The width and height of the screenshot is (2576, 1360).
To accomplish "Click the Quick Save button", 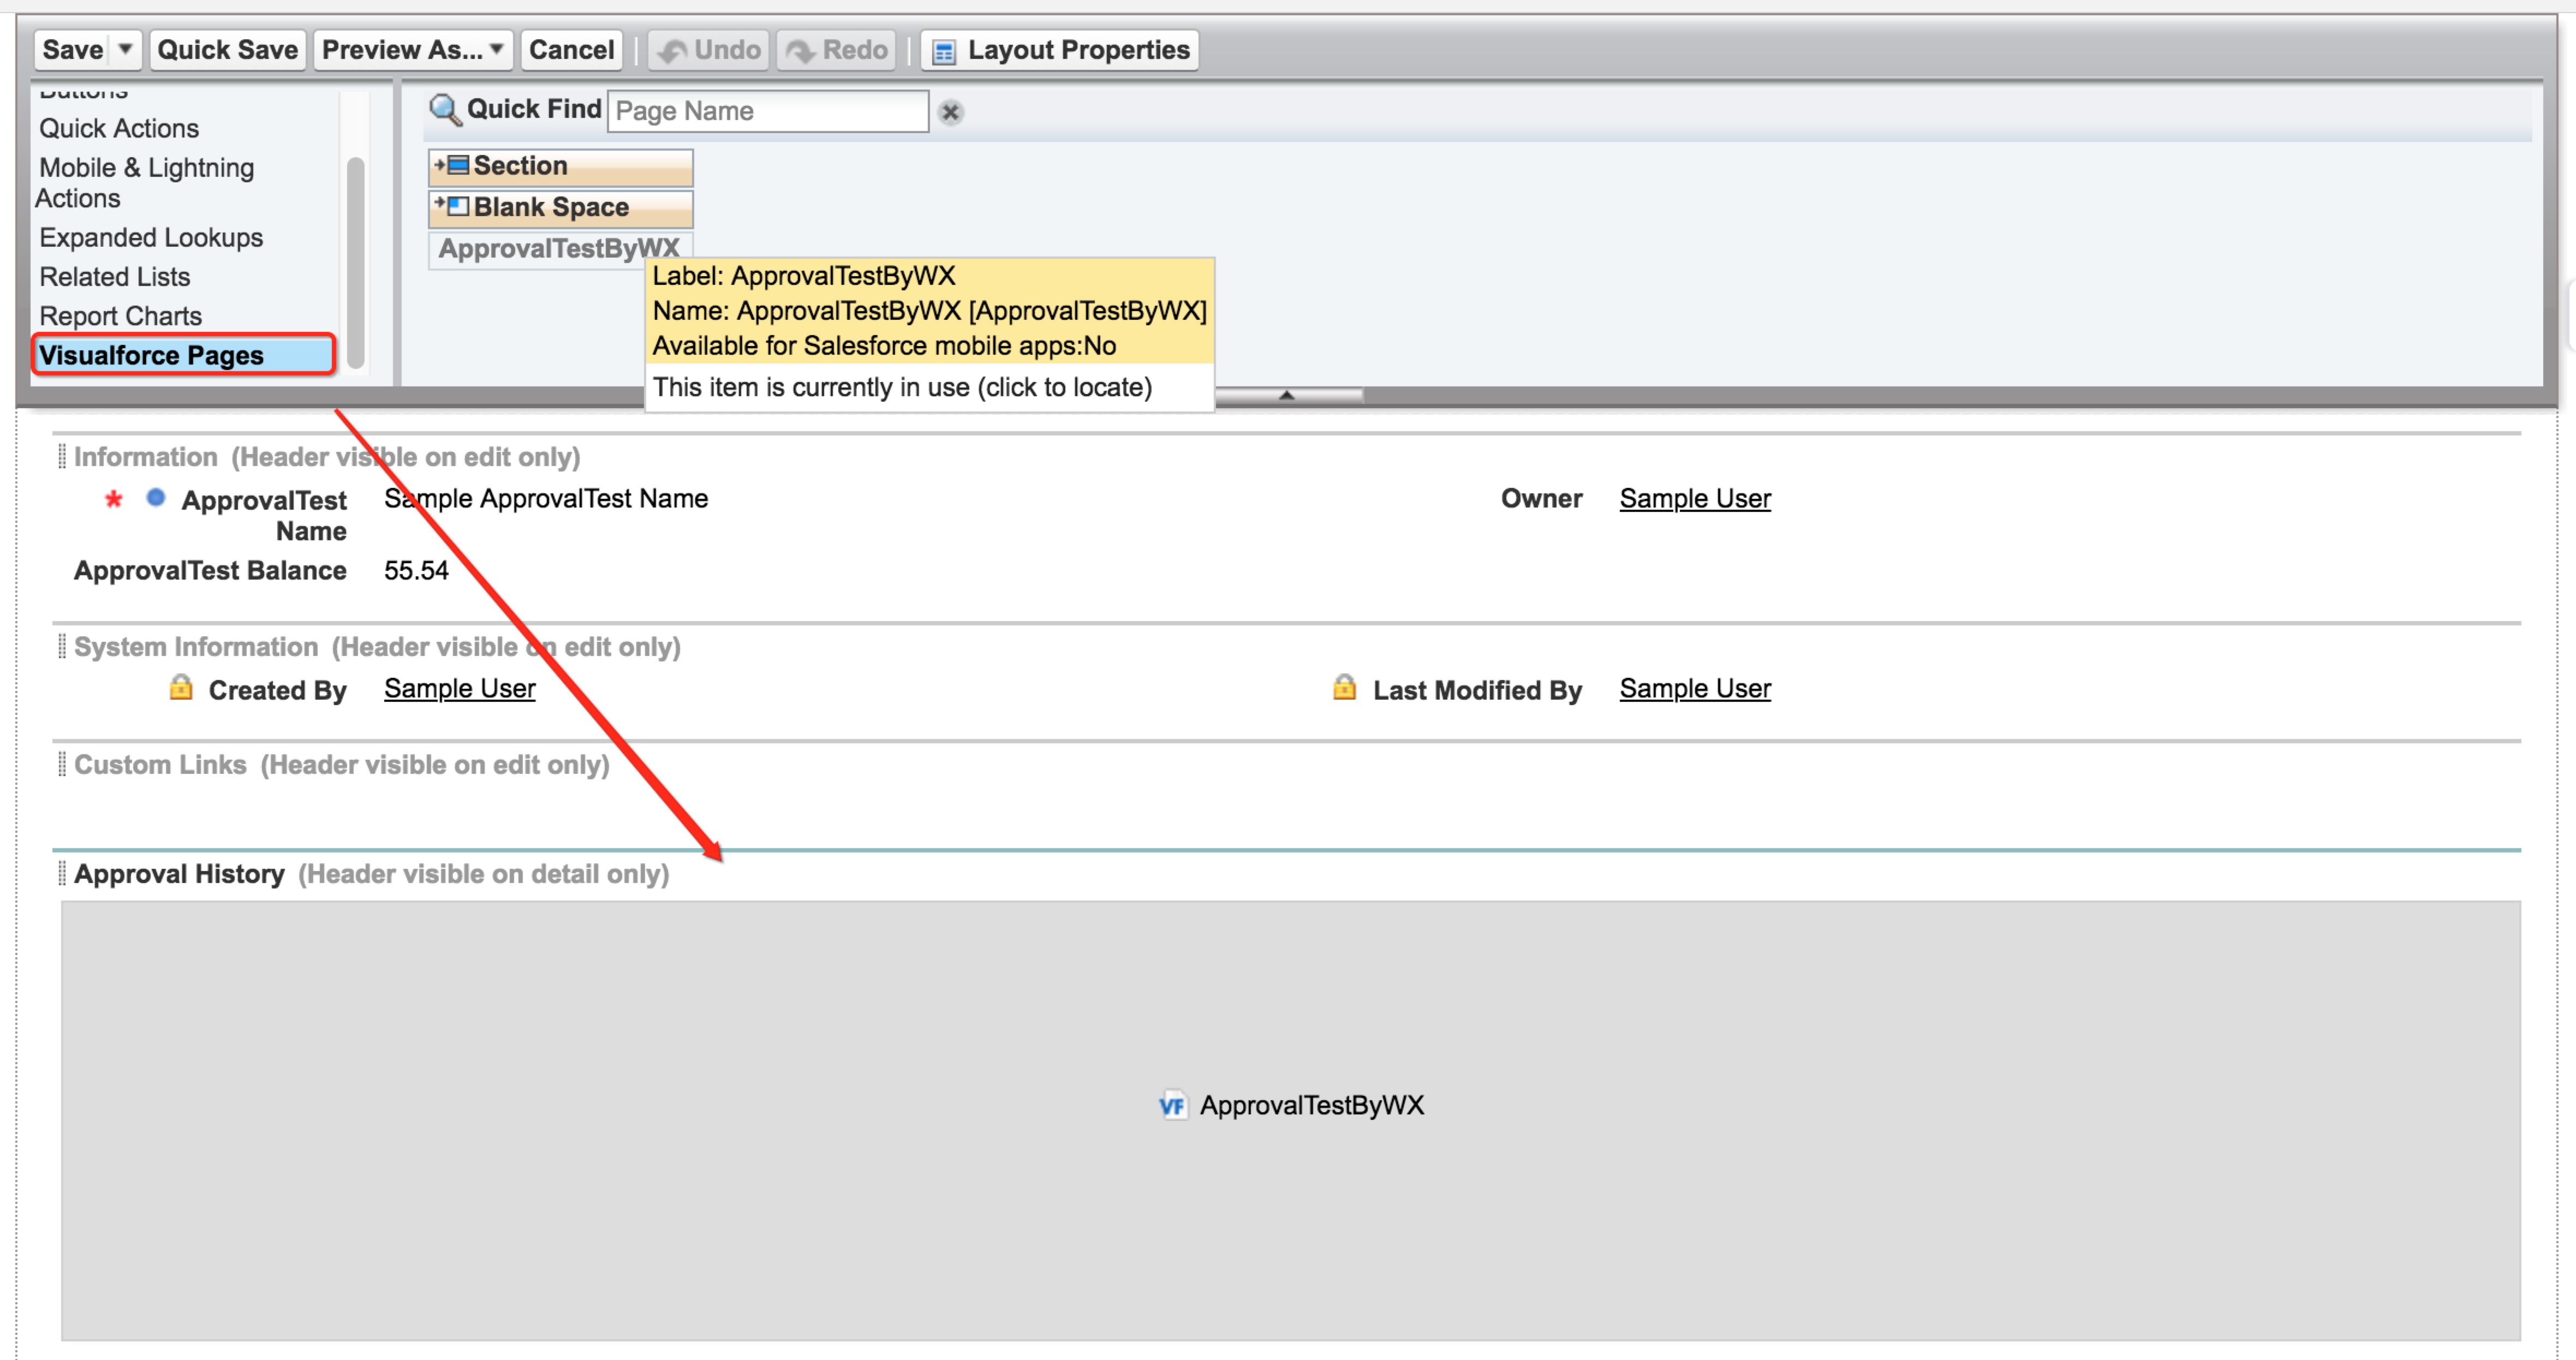I will tap(227, 49).
